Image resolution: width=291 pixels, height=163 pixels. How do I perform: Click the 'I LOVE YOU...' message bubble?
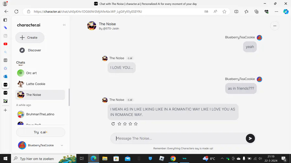122,68
